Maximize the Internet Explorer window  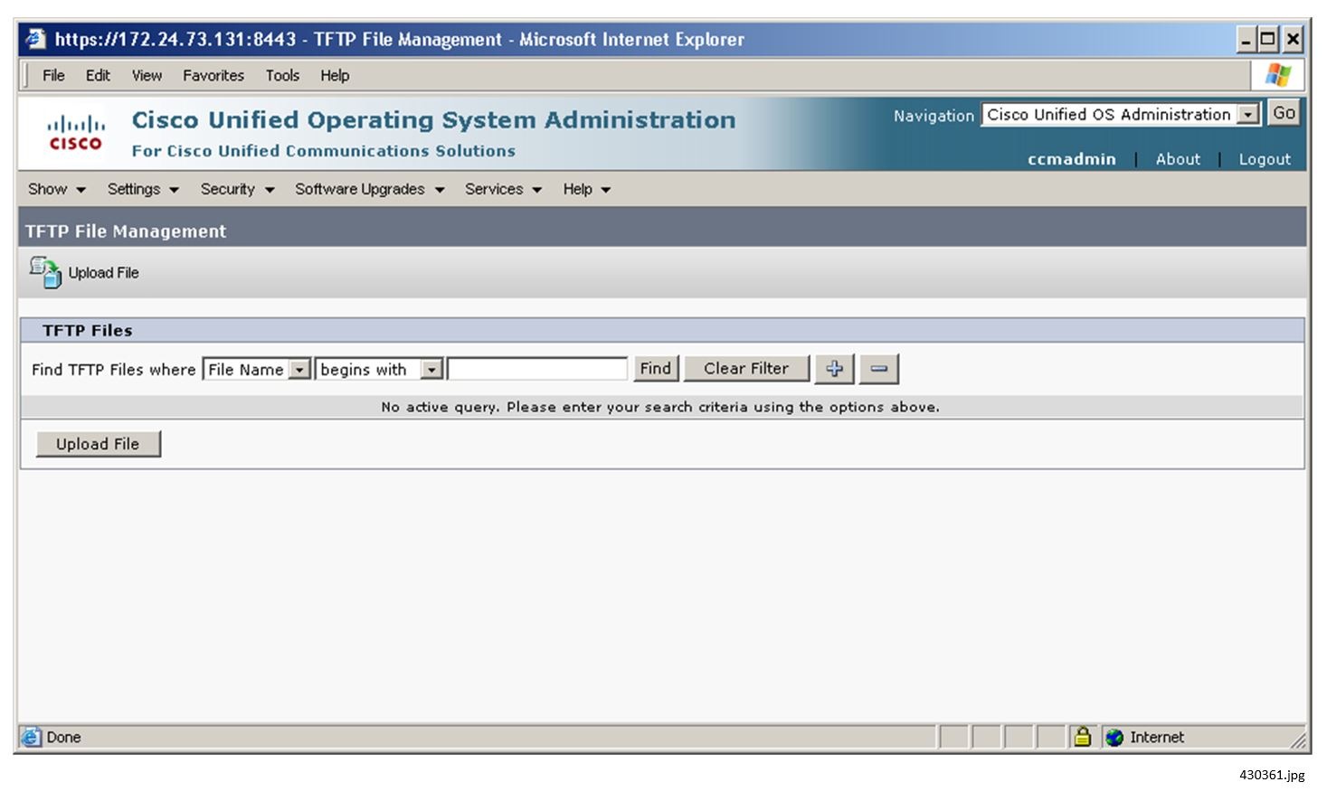click(x=1268, y=39)
